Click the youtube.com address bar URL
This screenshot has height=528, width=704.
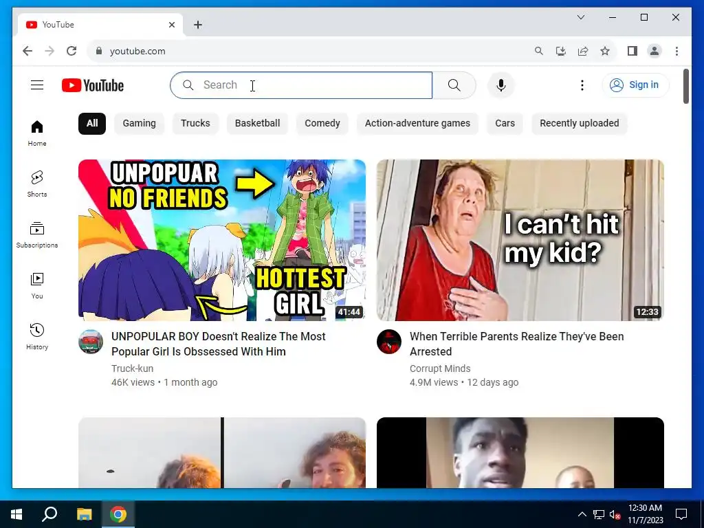[x=137, y=51]
